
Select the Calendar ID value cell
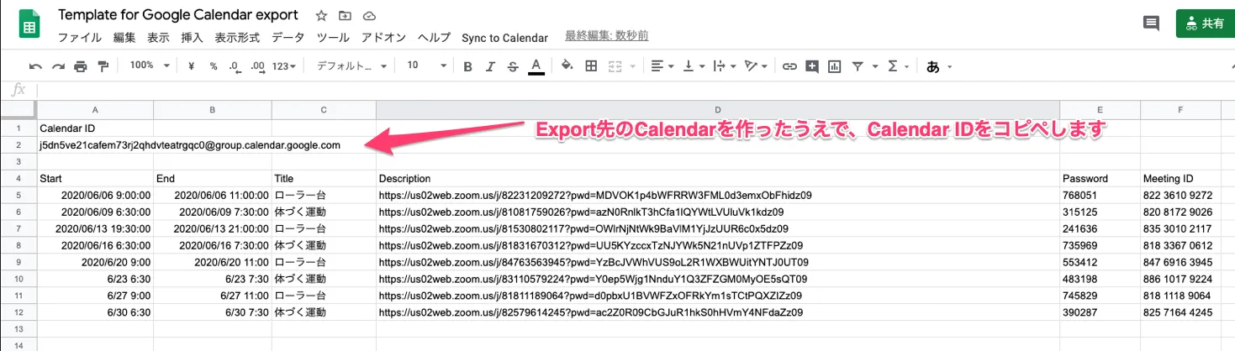[190, 145]
